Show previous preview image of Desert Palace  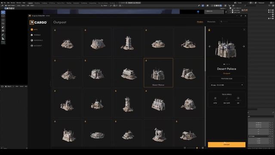(210, 46)
